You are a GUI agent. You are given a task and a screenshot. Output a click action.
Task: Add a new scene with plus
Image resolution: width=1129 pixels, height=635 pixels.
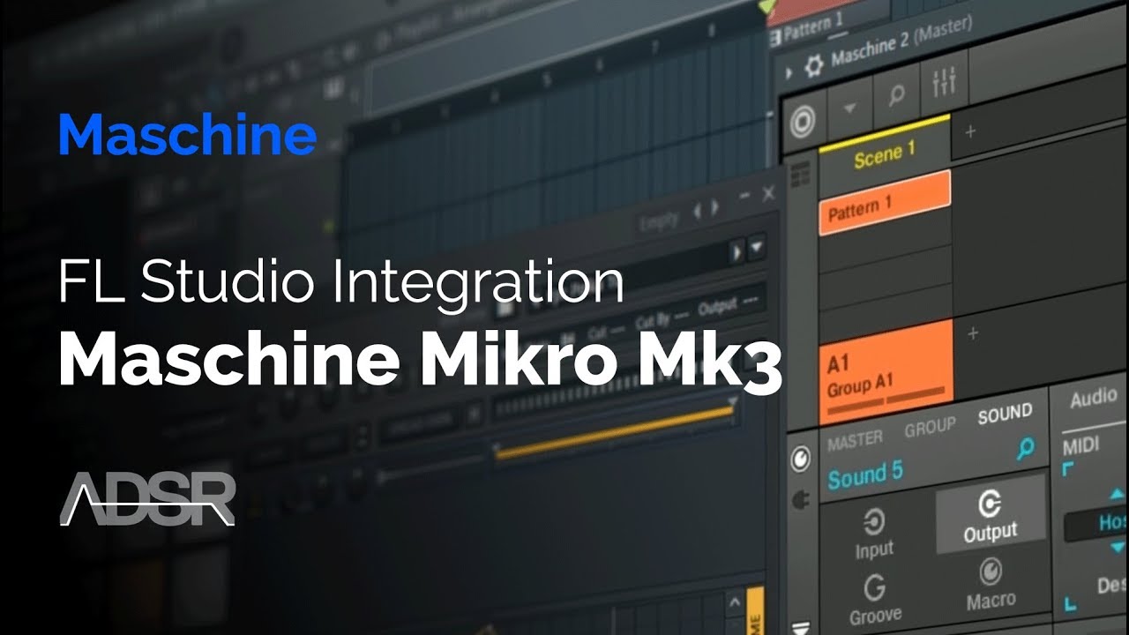tap(970, 131)
